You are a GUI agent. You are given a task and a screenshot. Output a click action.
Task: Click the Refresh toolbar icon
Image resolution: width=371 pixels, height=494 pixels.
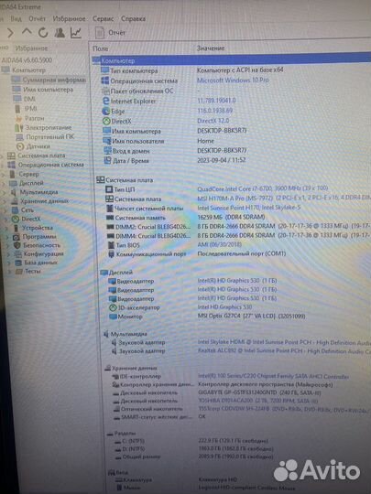pyautogui.click(x=43, y=32)
